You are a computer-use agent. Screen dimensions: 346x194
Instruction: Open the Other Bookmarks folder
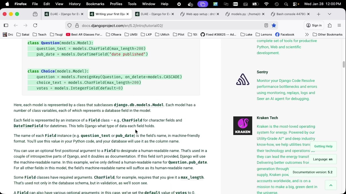327,34
